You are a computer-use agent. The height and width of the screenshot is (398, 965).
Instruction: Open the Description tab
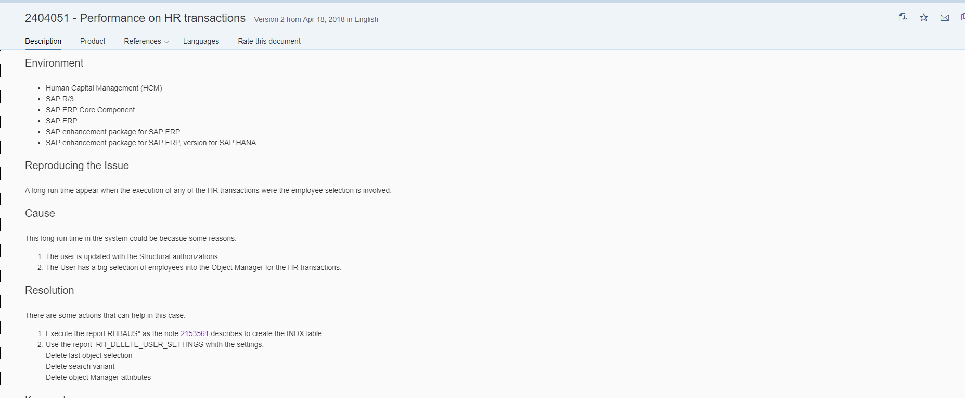point(43,41)
